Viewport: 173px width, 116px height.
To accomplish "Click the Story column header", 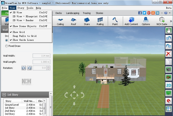I will [13, 101].
